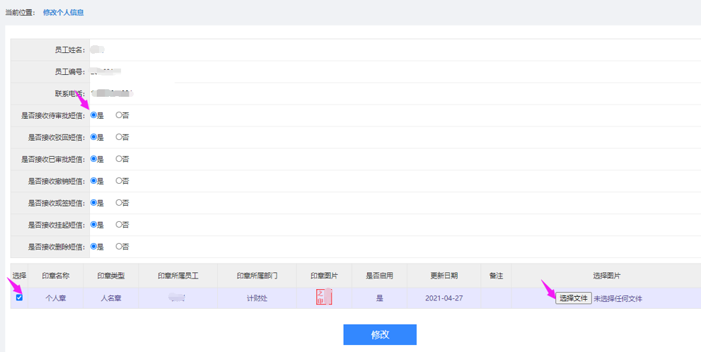Click the blue 修改 submit button
This screenshot has width=701, height=352.
(x=380, y=334)
